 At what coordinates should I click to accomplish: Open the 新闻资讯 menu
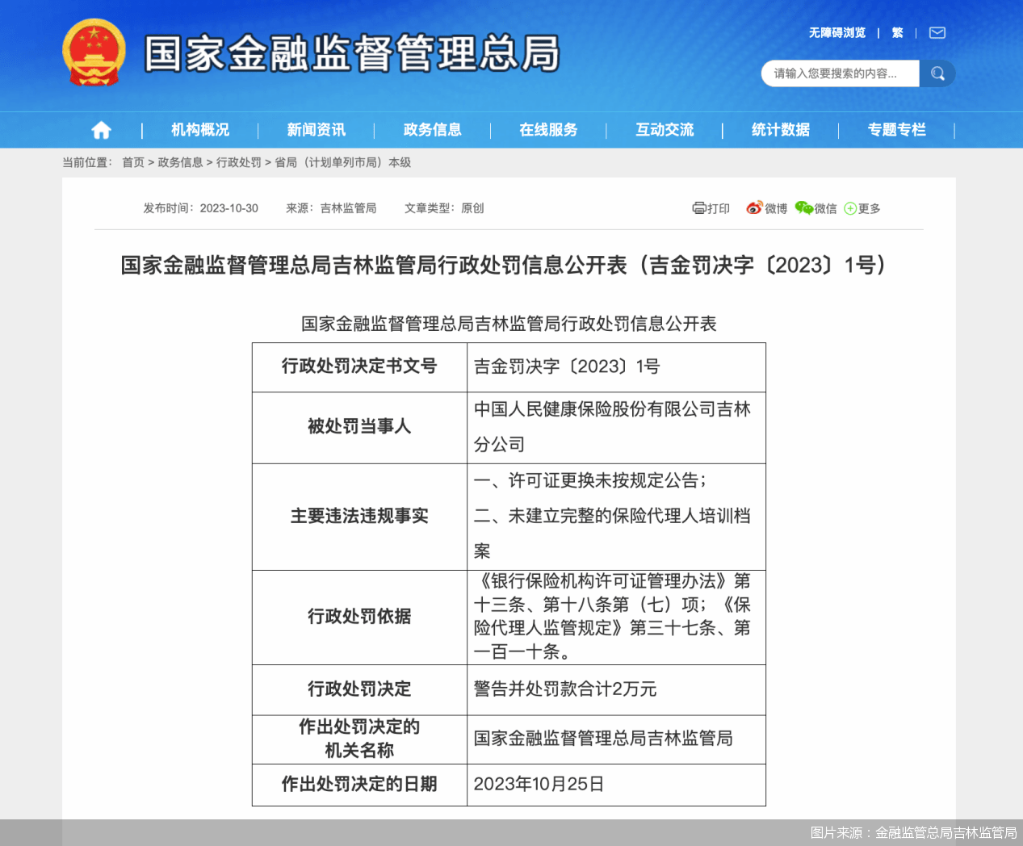click(x=316, y=130)
